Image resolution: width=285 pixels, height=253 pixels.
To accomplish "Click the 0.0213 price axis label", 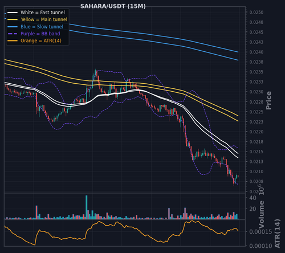I will 256,161.
